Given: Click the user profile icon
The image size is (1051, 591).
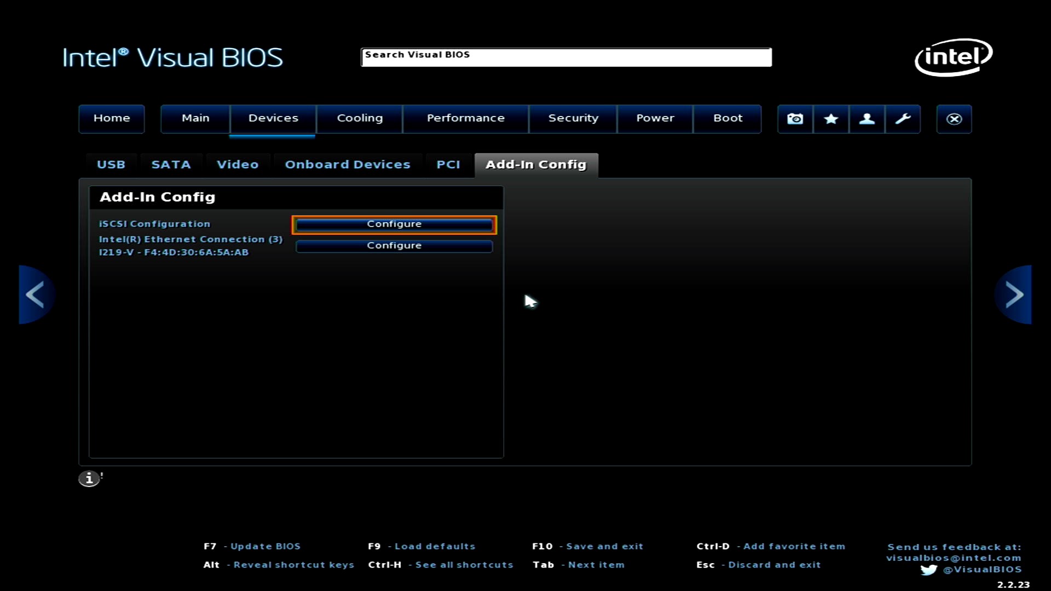Looking at the screenshot, I should point(867,119).
